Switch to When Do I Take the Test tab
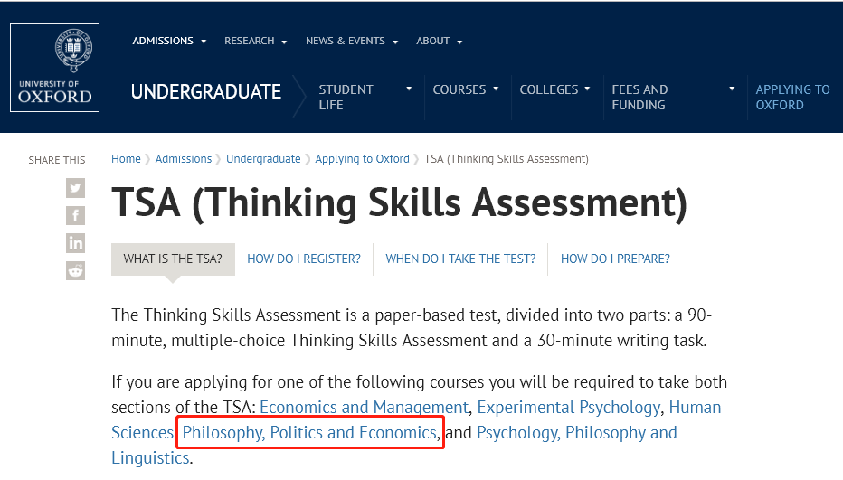 coord(460,259)
